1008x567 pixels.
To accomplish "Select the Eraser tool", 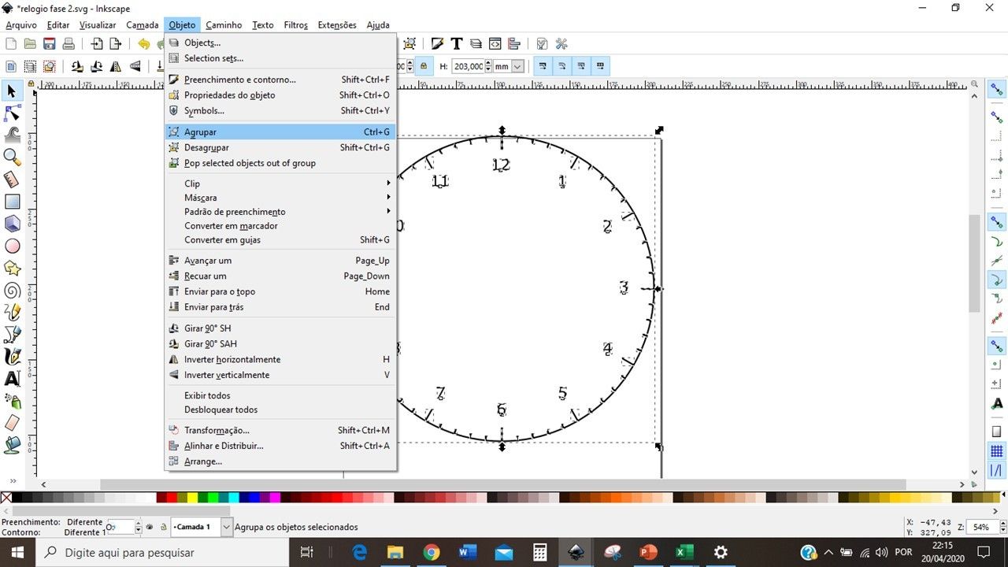I will (12, 423).
